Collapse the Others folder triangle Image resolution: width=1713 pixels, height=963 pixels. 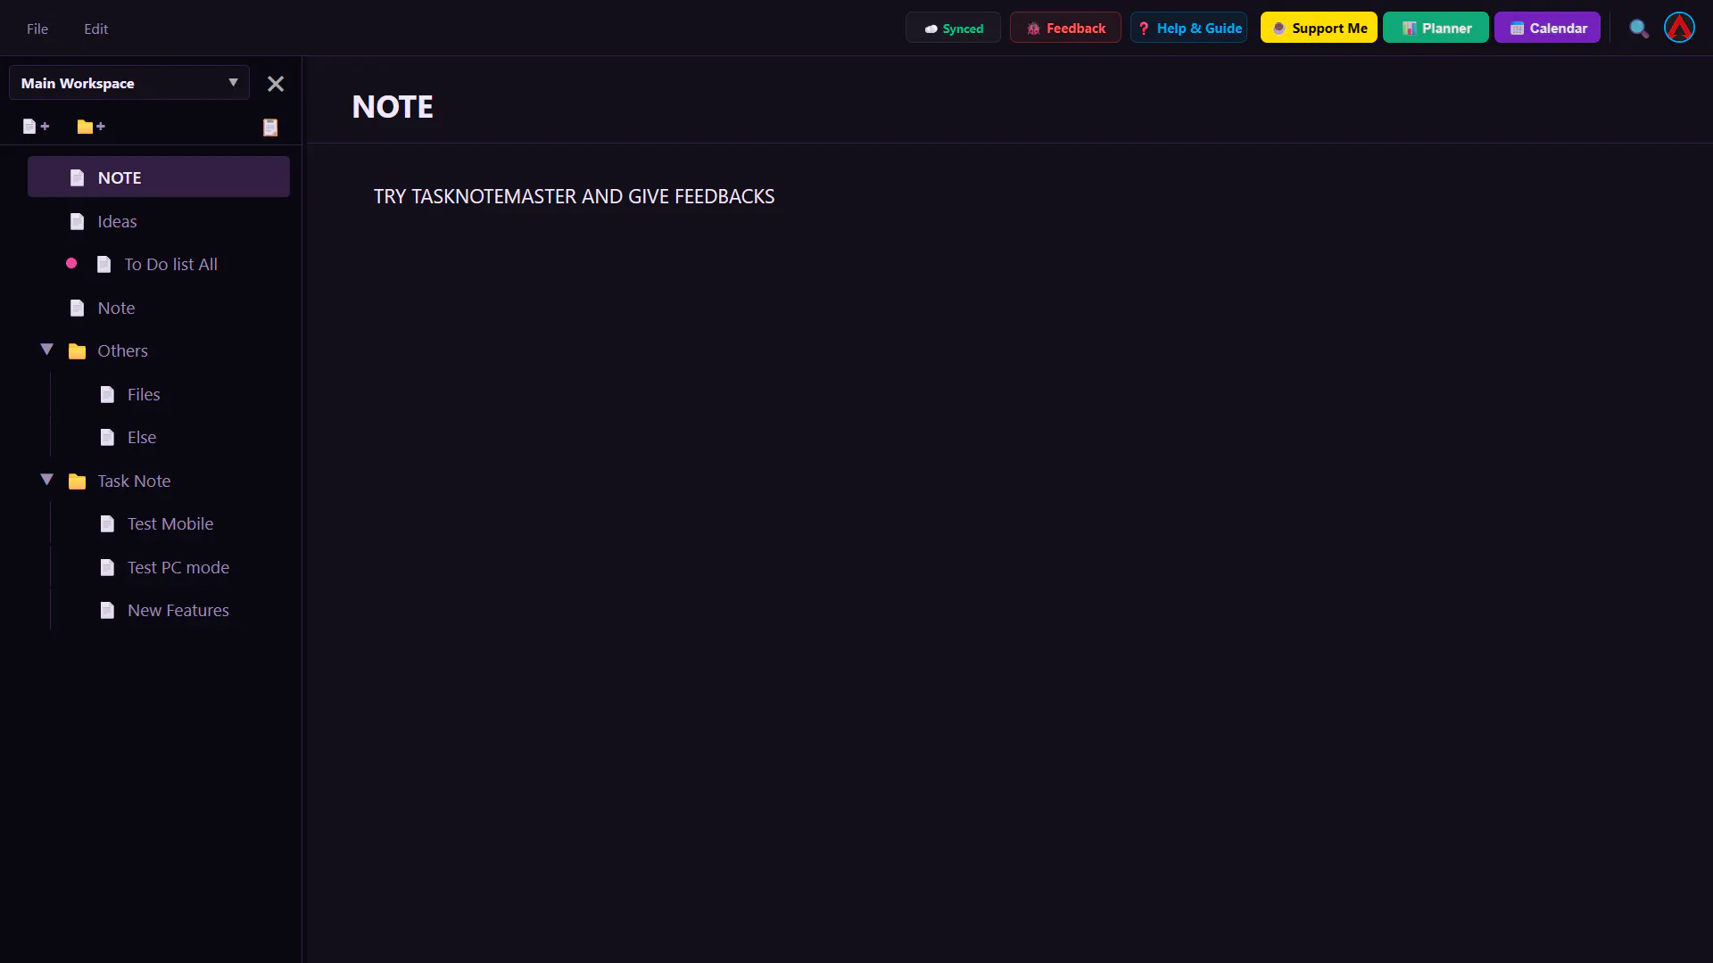pyautogui.click(x=47, y=350)
